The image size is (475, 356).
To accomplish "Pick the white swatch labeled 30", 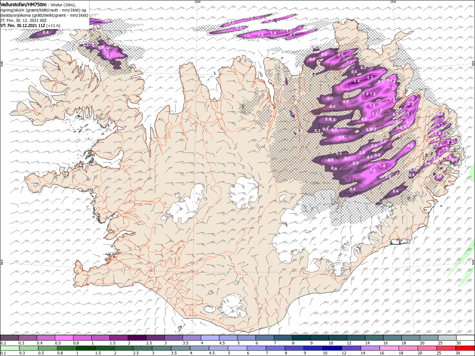I will point(465,338).
